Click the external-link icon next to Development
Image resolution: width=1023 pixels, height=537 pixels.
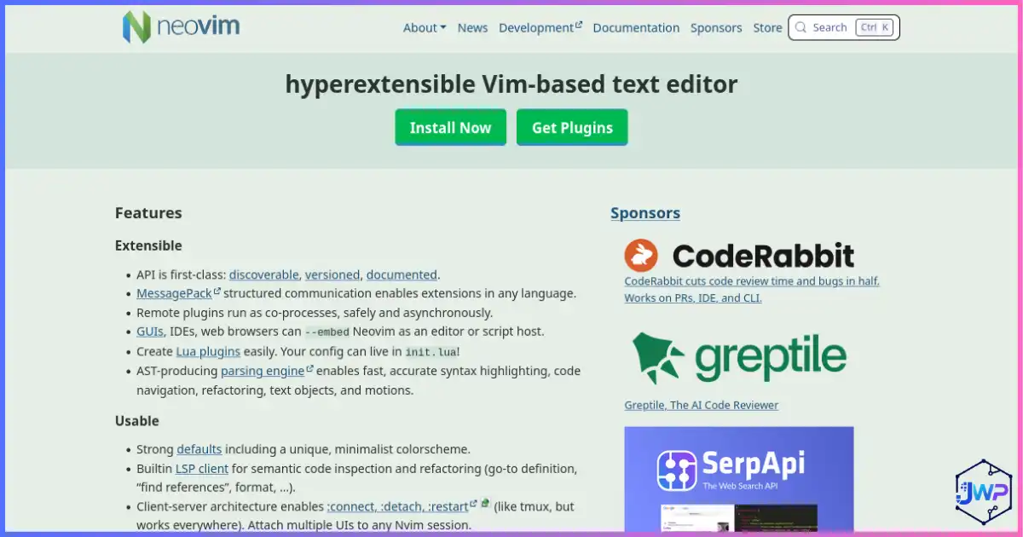tap(579, 25)
